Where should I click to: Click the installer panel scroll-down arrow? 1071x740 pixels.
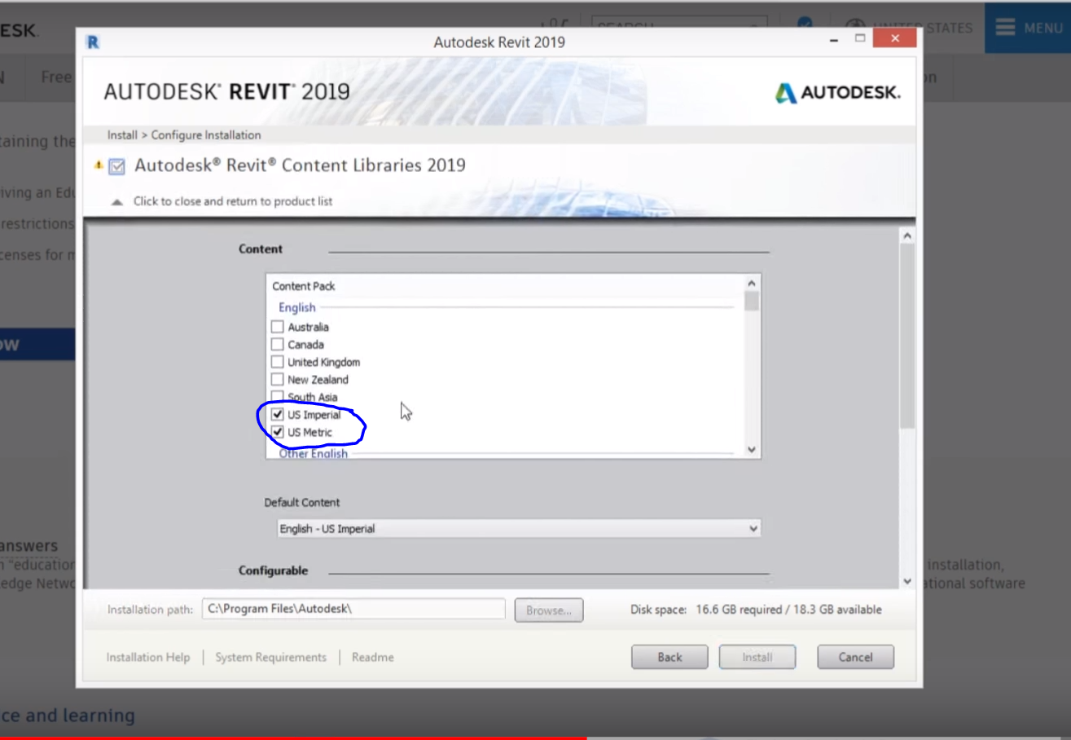(907, 581)
